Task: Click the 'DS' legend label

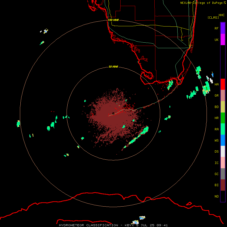Action: (x=216, y=151)
